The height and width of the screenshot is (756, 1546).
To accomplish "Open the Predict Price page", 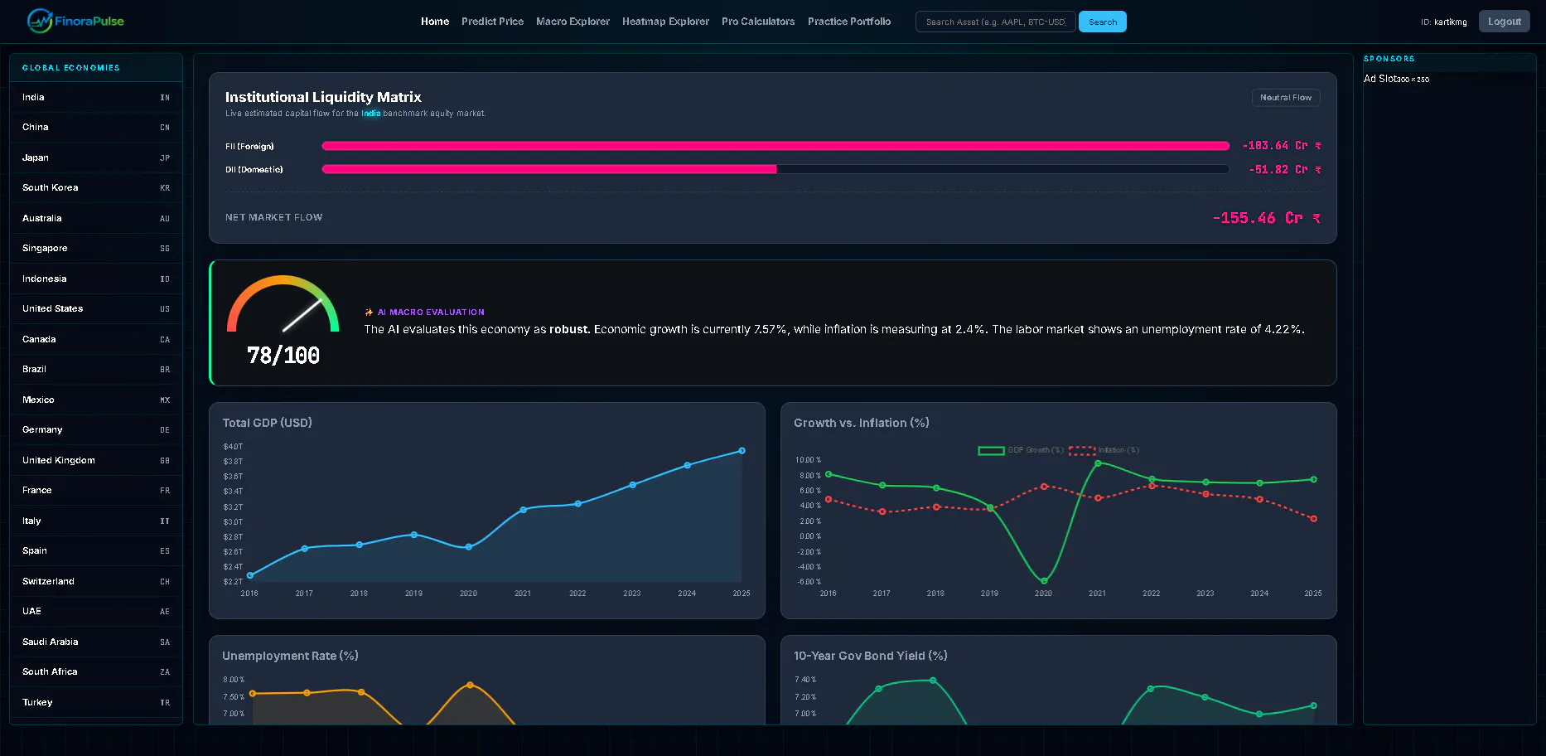I will point(492,22).
